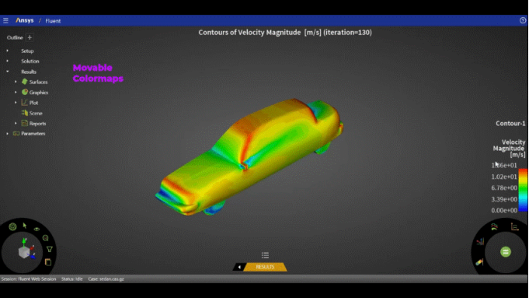The image size is (529, 298).
Task: Expand the Setup tree node
Action: pos(8,51)
